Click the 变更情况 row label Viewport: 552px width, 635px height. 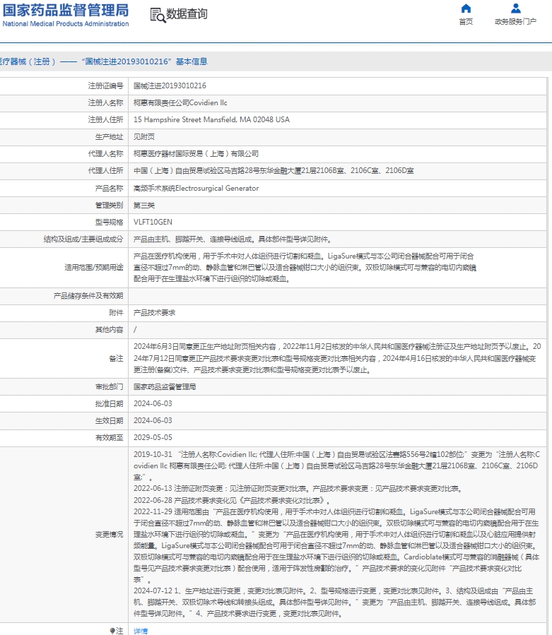click(109, 535)
